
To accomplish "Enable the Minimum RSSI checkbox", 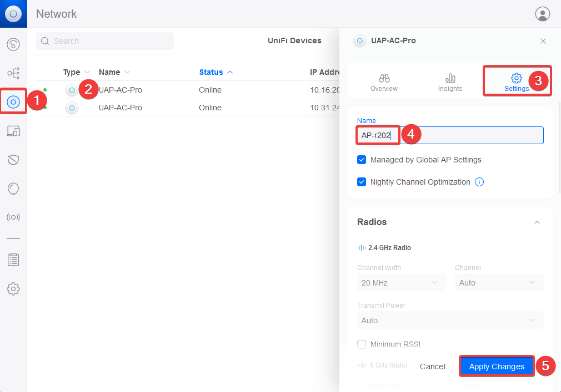I will click(x=362, y=344).
